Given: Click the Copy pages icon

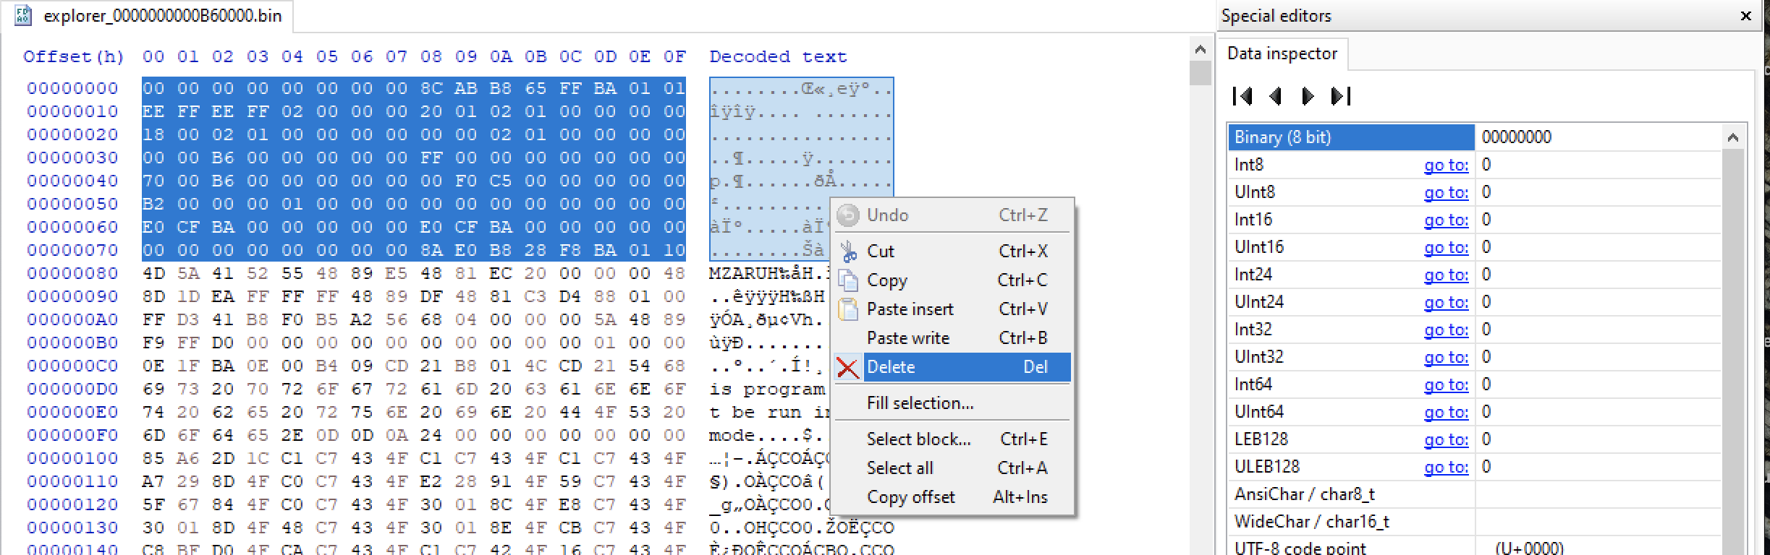Looking at the screenshot, I should [848, 280].
